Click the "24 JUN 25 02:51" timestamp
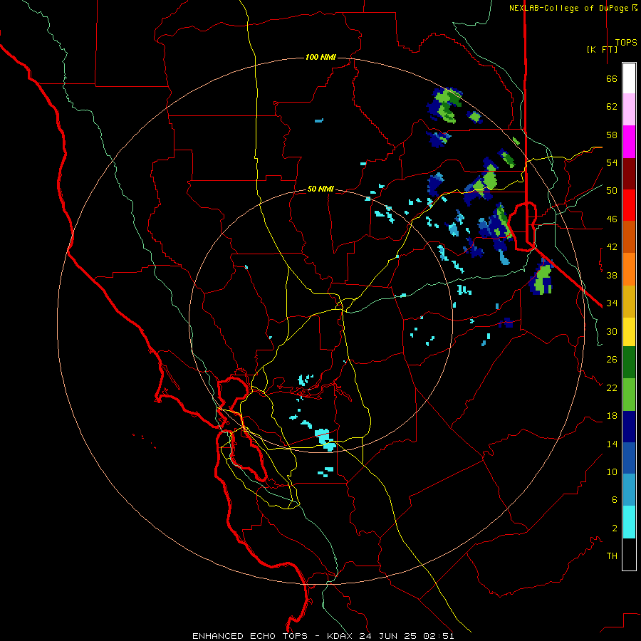Viewport: 641px width, 641px height. click(x=407, y=636)
